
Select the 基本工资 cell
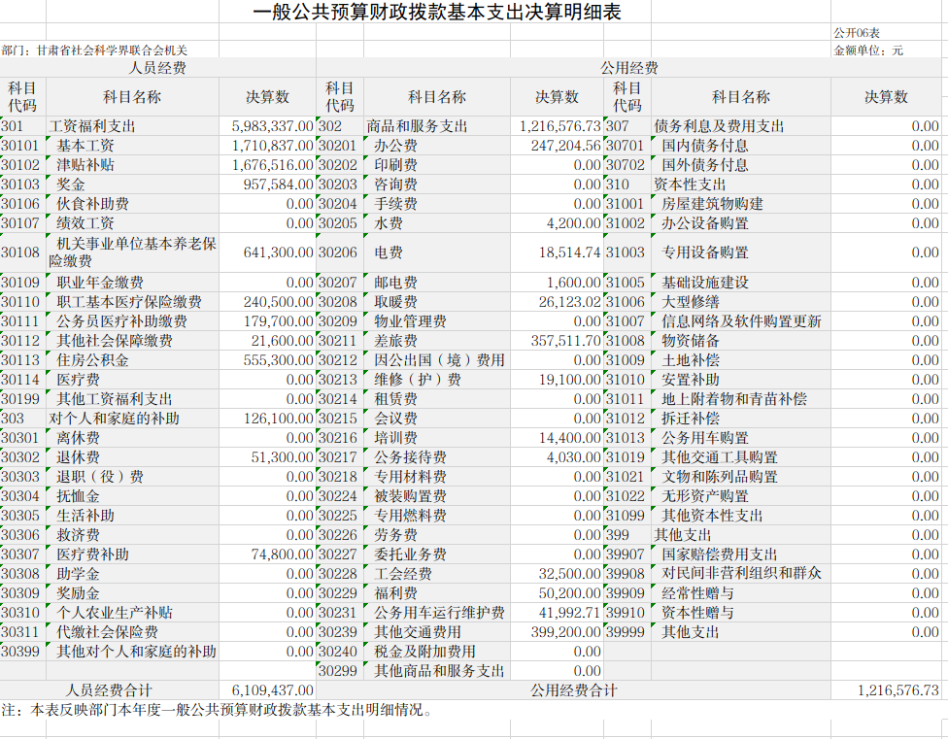[x=132, y=146]
